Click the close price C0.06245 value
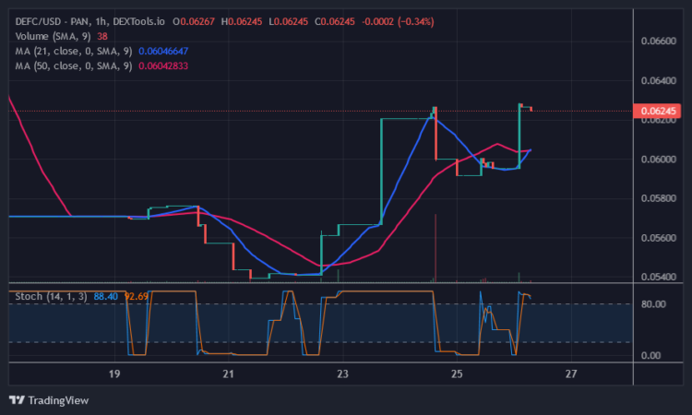This screenshot has width=692, height=415. [x=335, y=21]
